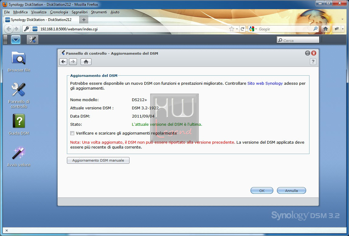Image resolution: width=349 pixels, height=236 pixels.
Task: Open the Sito web Synology link
Action: [x=265, y=84]
